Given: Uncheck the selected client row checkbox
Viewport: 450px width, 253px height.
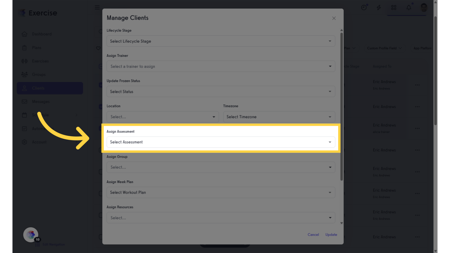Looking at the screenshot, I should point(100,85).
